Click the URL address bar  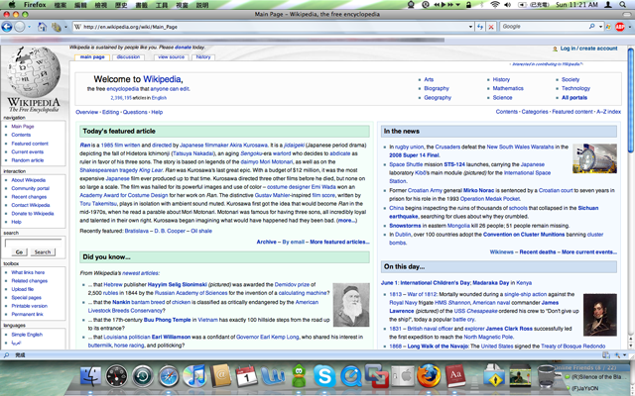tap(276, 27)
